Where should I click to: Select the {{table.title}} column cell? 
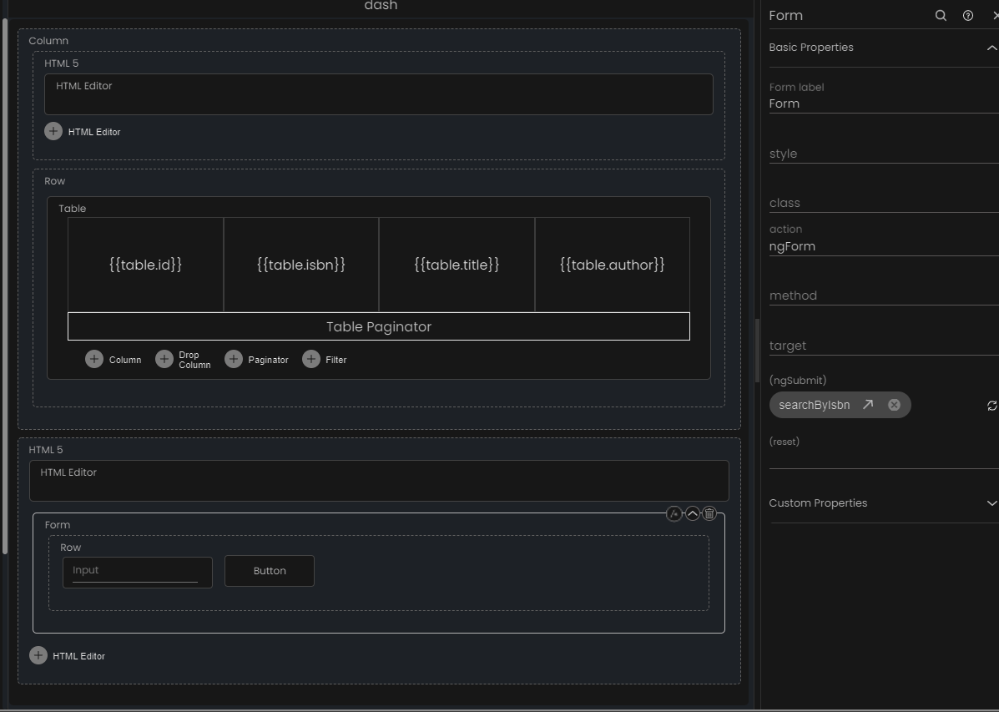457,265
